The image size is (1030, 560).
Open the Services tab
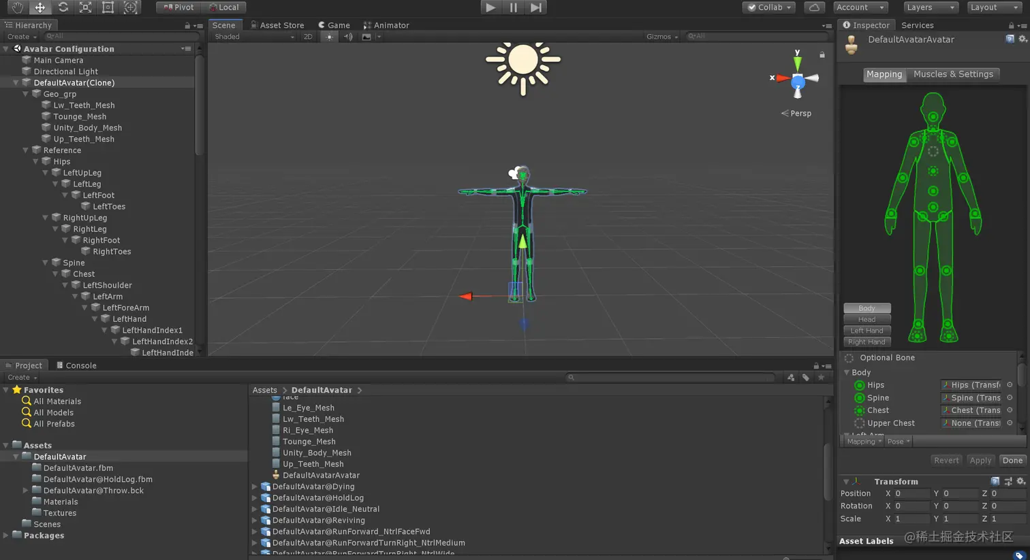[x=918, y=25]
